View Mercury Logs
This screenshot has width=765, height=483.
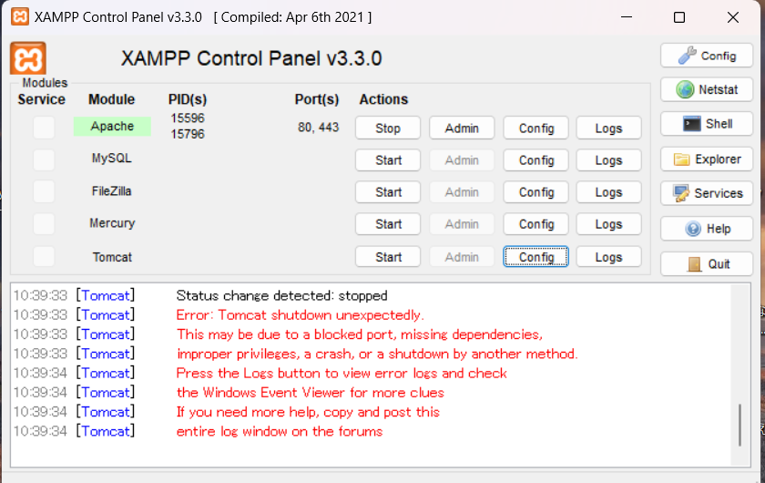(608, 224)
